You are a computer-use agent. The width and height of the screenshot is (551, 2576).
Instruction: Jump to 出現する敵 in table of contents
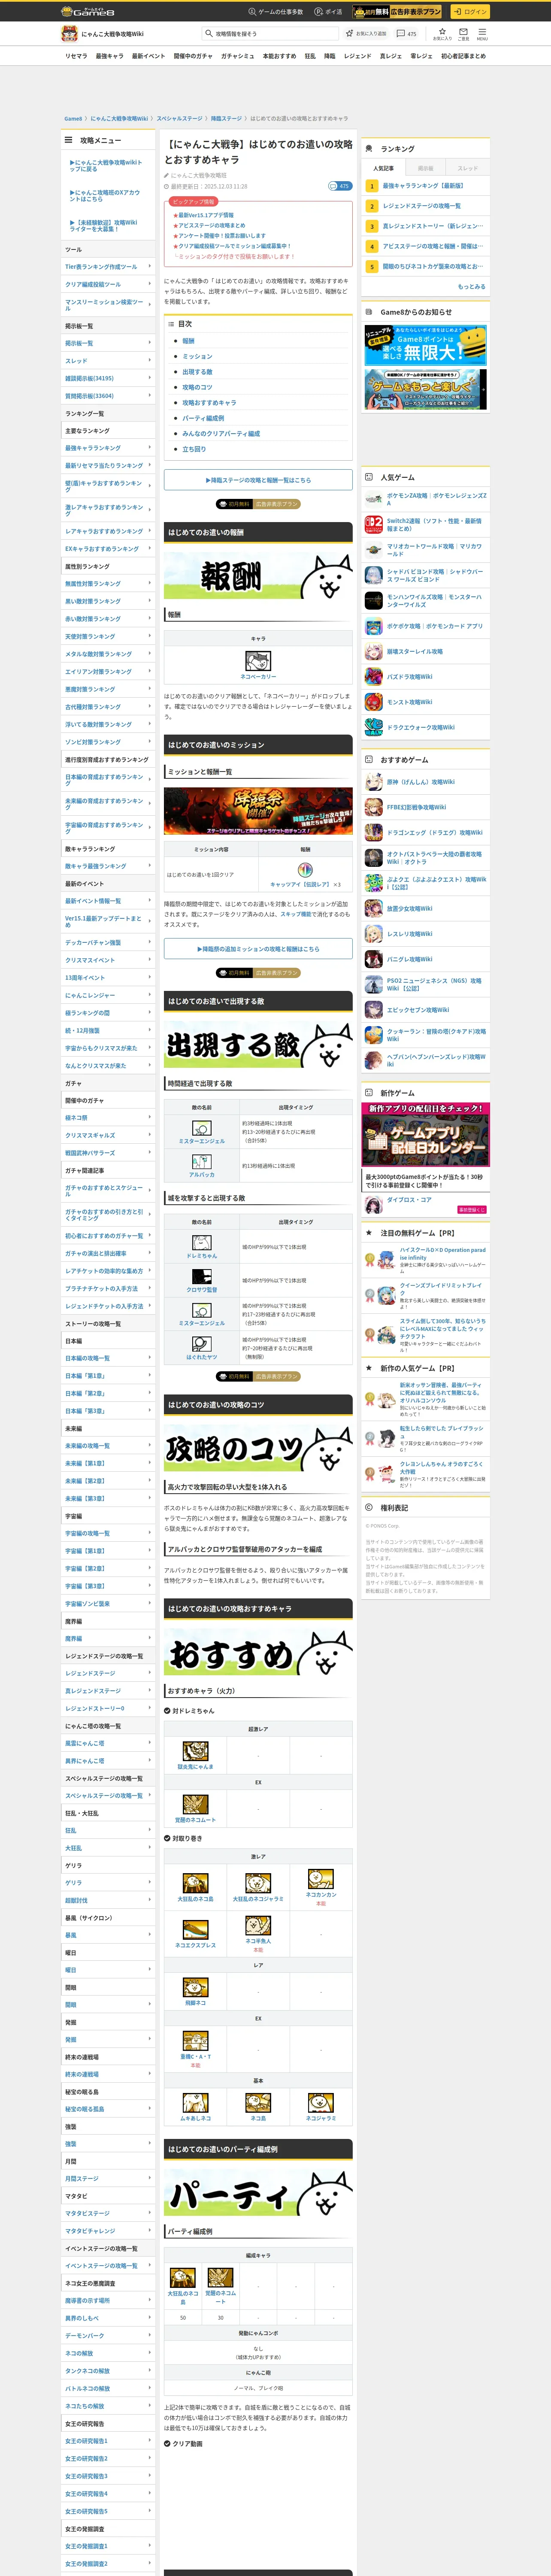pos(197,372)
